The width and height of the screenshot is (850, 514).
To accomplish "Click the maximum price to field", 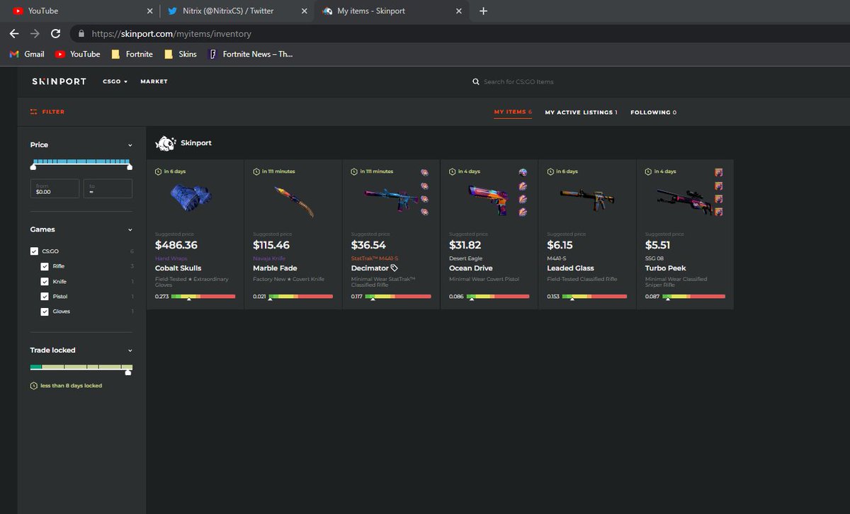I will click(108, 188).
